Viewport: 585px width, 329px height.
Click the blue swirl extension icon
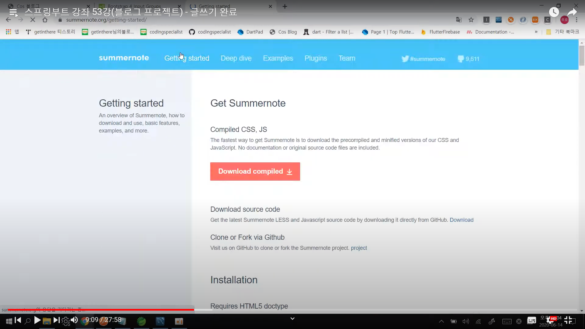point(523,20)
